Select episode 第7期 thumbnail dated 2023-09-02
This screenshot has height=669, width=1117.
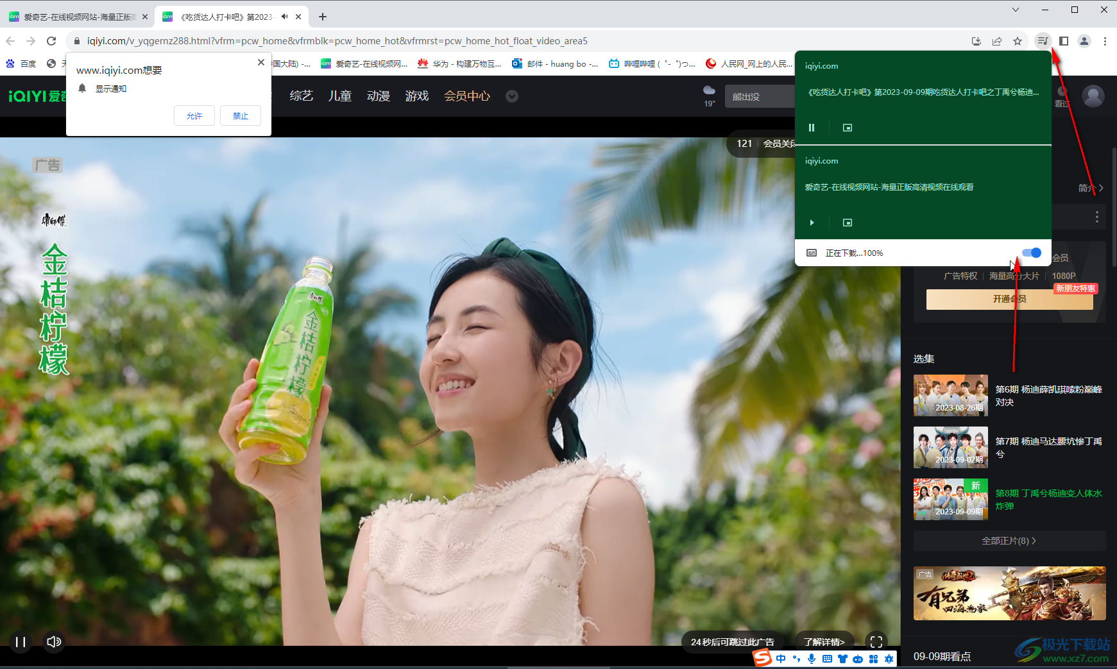click(951, 448)
